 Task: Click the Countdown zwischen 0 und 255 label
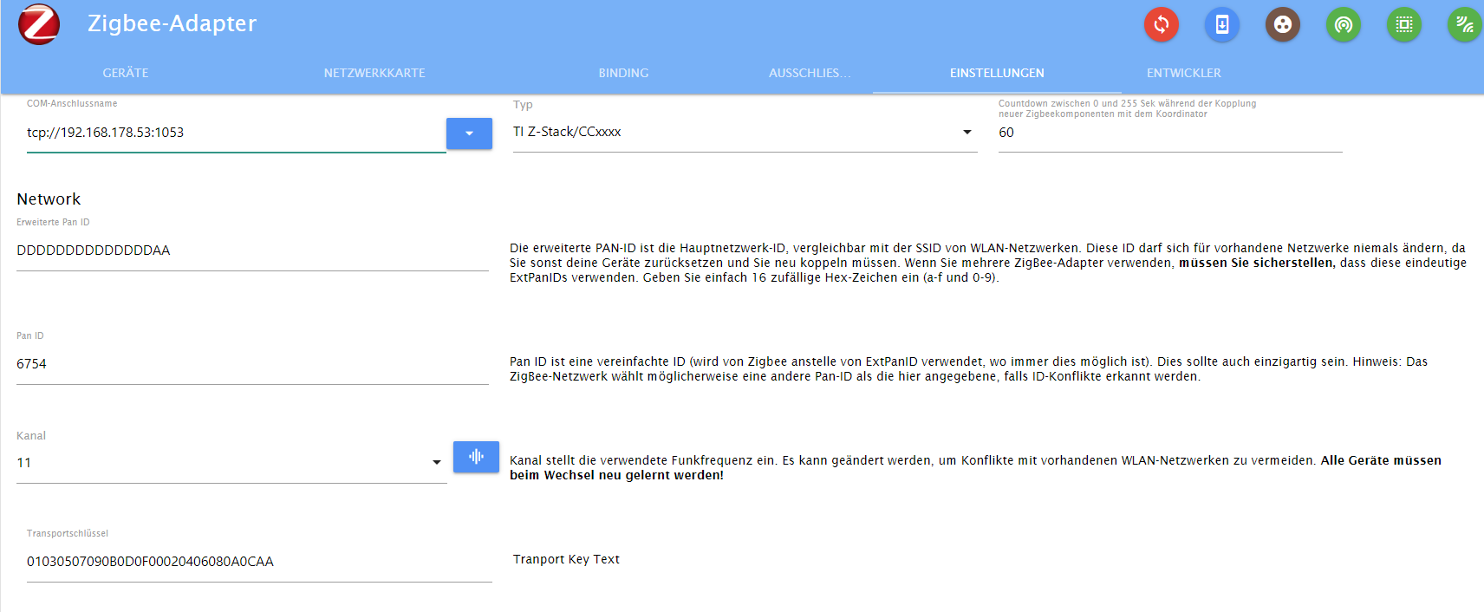coord(1127,108)
